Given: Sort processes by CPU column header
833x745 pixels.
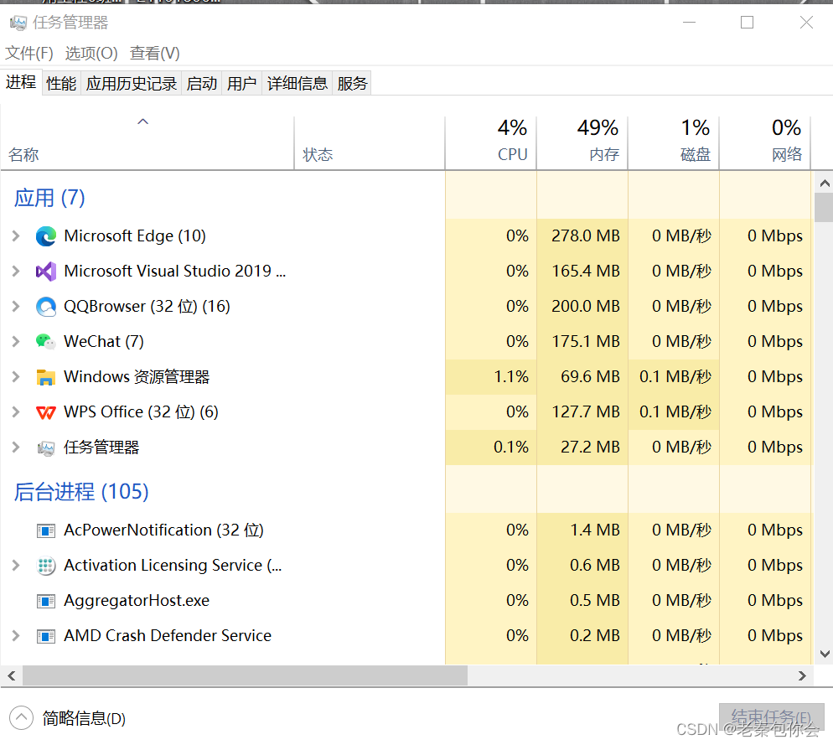Looking at the screenshot, I should click(491, 143).
